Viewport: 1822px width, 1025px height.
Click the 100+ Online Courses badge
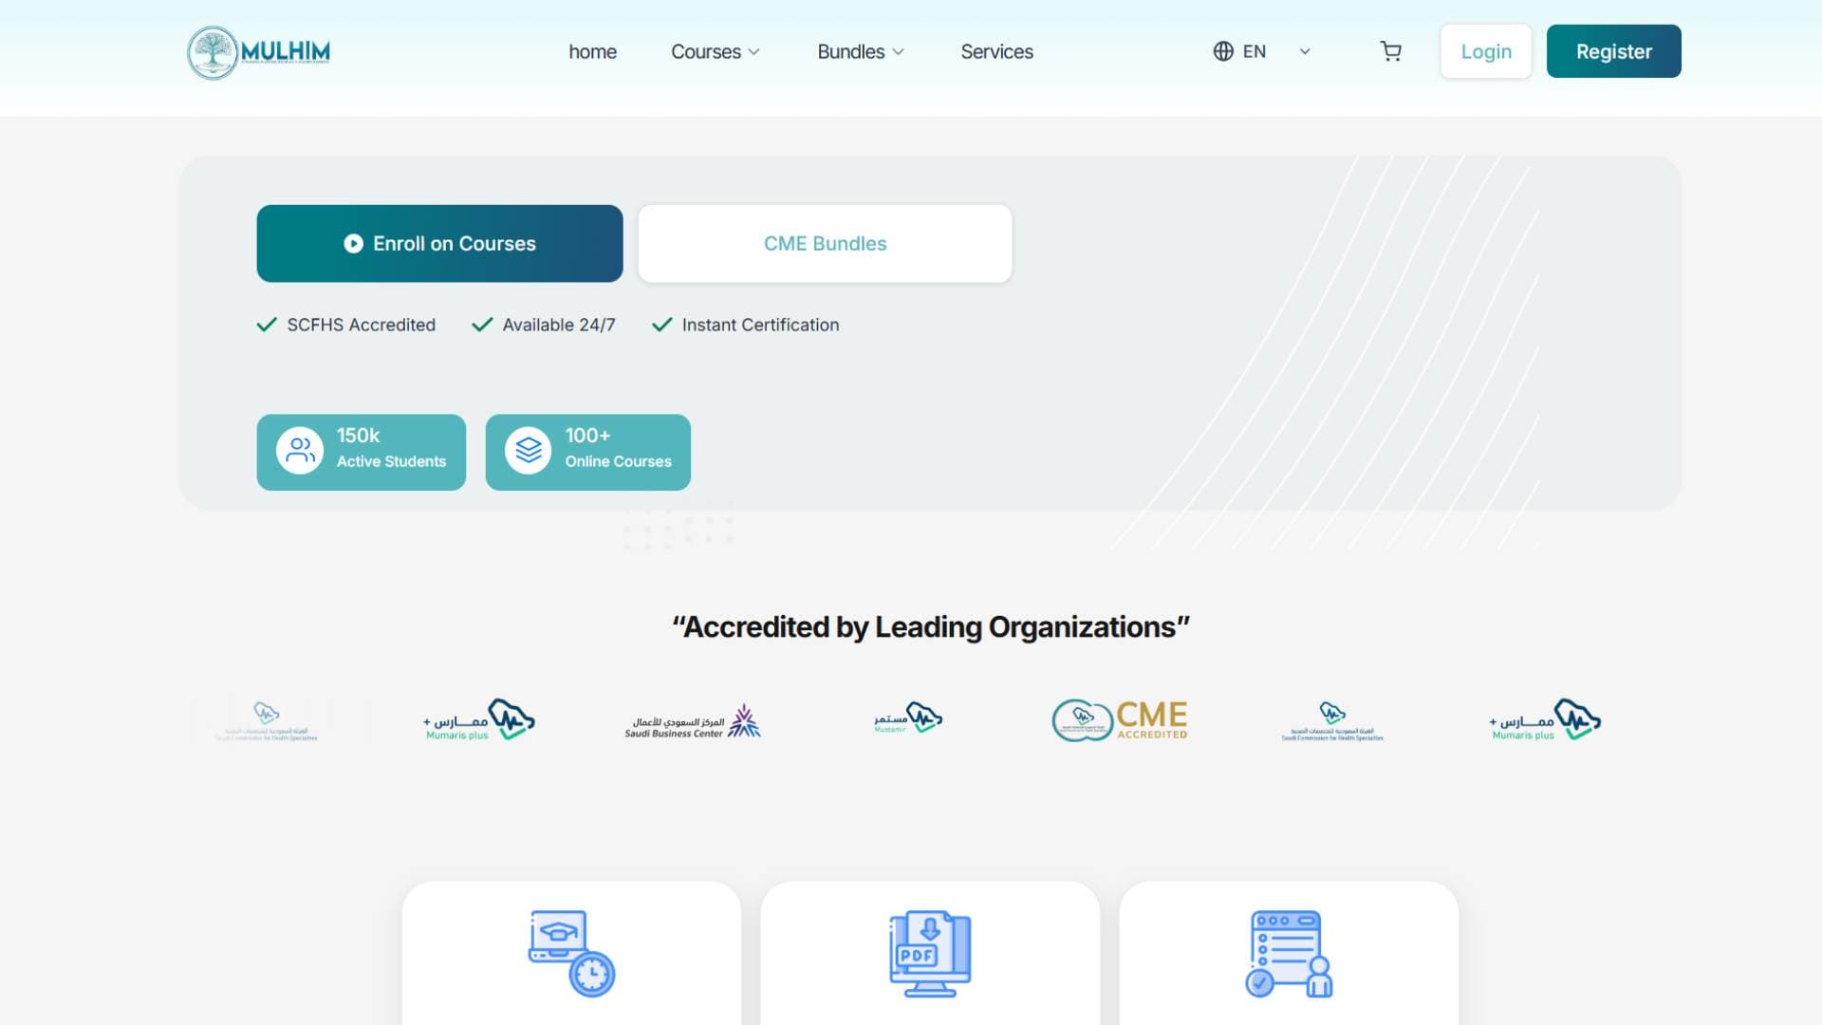tap(587, 452)
